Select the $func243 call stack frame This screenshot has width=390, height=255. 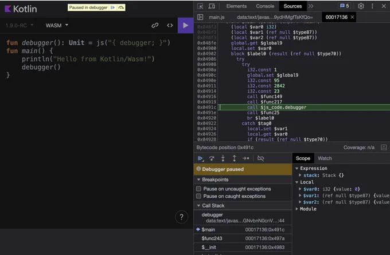pos(243,238)
